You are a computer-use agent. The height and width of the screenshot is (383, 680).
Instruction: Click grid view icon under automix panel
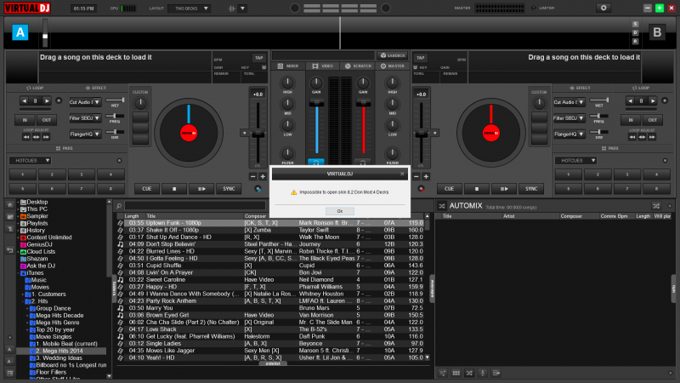point(456,373)
